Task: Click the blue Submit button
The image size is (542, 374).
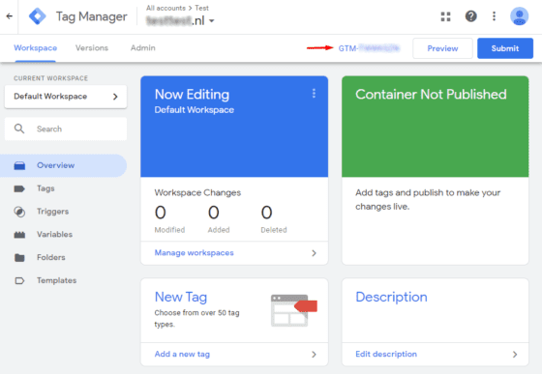Action: [505, 48]
